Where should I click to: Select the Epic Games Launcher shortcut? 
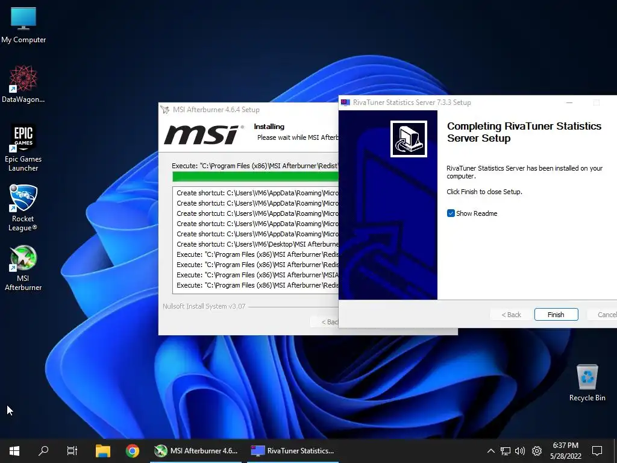coord(23,148)
